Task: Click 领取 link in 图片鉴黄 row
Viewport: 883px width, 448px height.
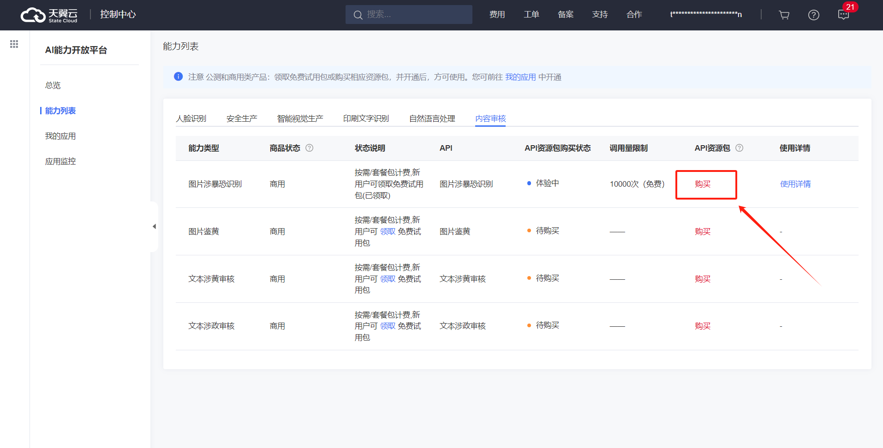Action: pos(388,231)
